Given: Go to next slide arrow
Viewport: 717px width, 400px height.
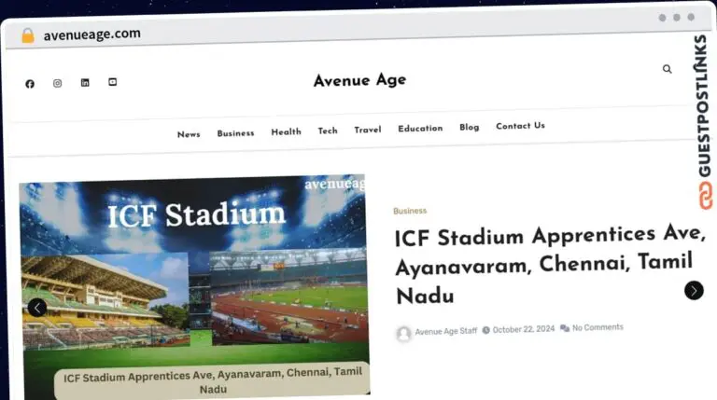Looking at the screenshot, I should click(694, 290).
